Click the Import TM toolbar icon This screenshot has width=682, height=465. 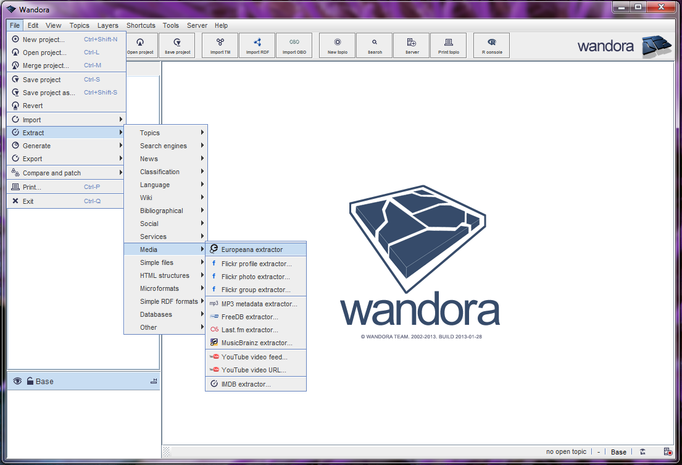point(220,45)
